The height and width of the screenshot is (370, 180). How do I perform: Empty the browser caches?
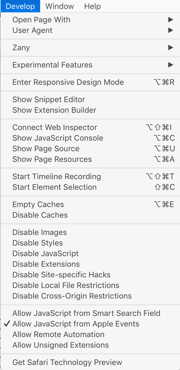pos(38,204)
